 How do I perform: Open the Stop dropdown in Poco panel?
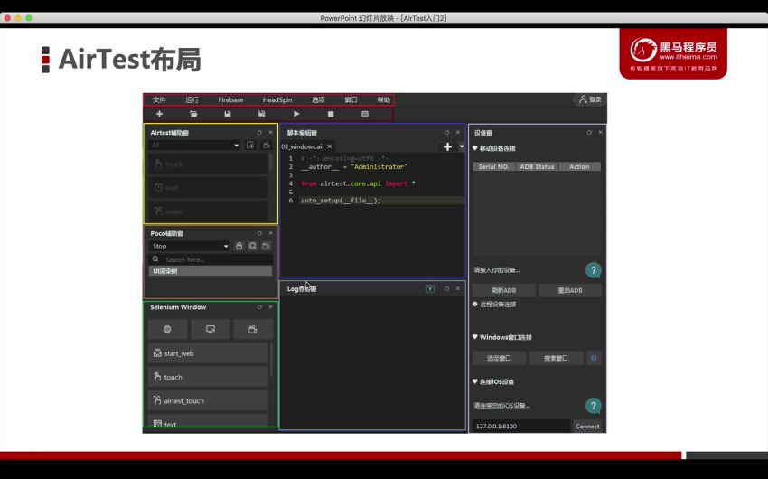189,246
